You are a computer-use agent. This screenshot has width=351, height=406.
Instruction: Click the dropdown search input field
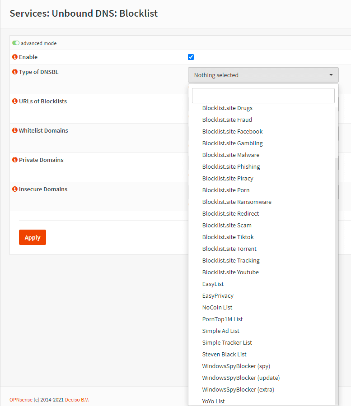[263, 96]
